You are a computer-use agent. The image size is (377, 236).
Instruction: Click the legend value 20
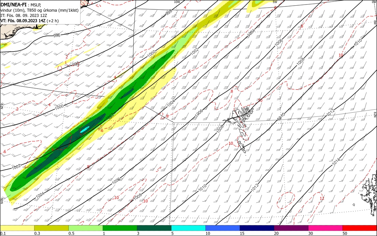point(276,233)
